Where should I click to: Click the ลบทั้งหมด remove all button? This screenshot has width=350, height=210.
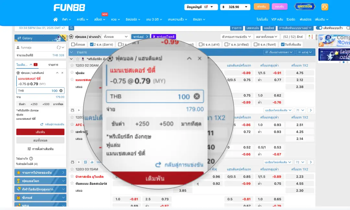40,140
